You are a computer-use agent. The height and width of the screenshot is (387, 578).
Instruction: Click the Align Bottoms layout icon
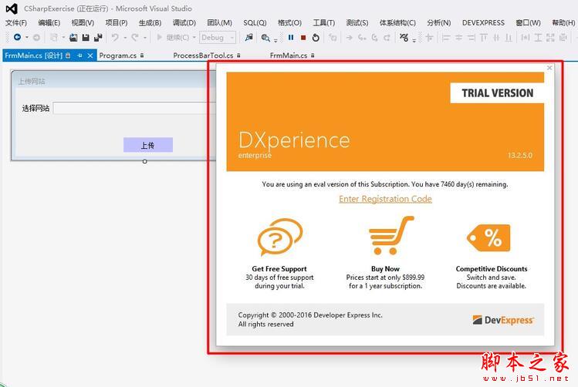click(x=509, y=38)
